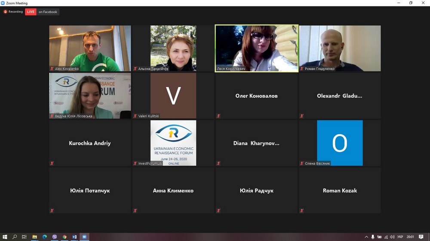Click the LIVE on Facebook indicator

point(42,12)
